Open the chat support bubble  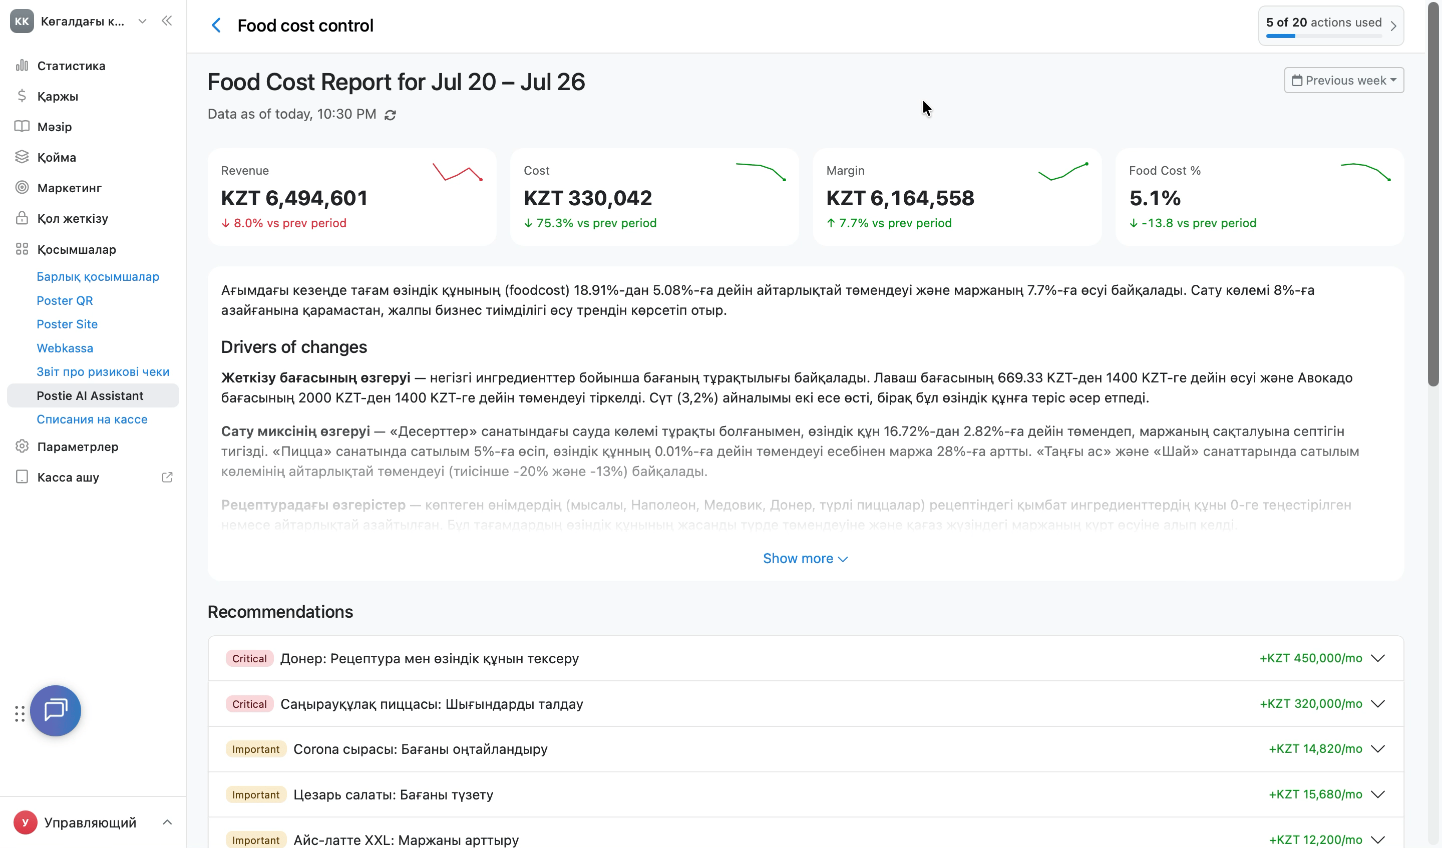(x=56, y=711)
